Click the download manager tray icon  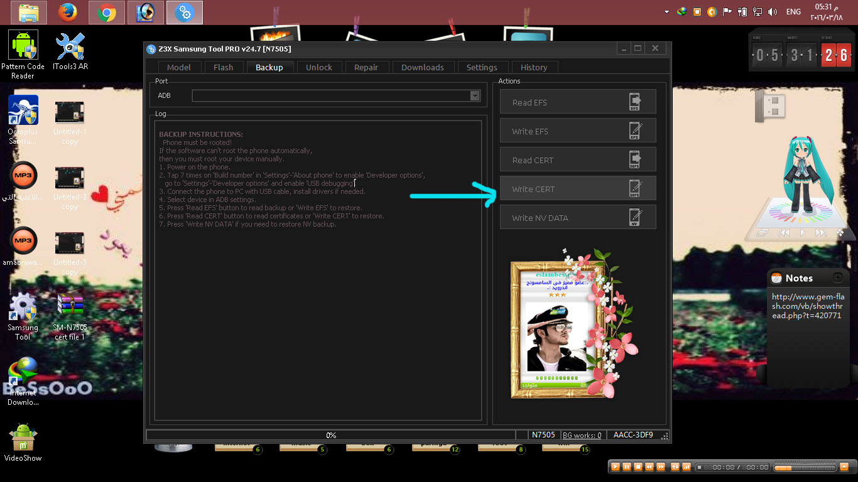[682, 11]
